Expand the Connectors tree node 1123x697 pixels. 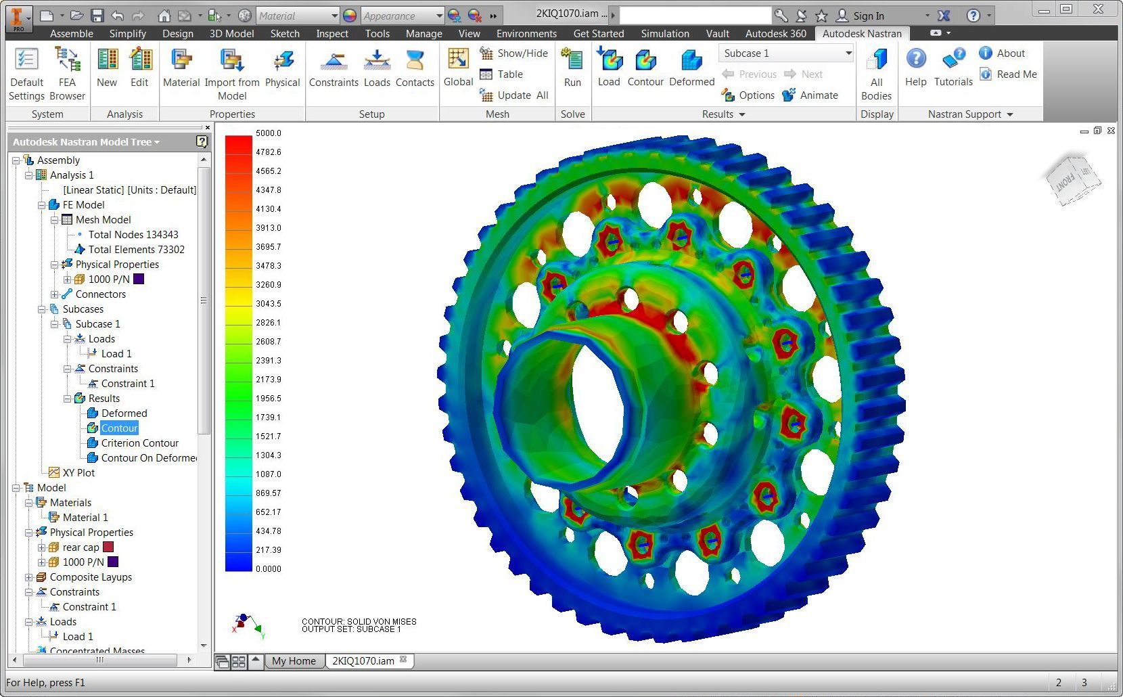[x=55, y=294]
